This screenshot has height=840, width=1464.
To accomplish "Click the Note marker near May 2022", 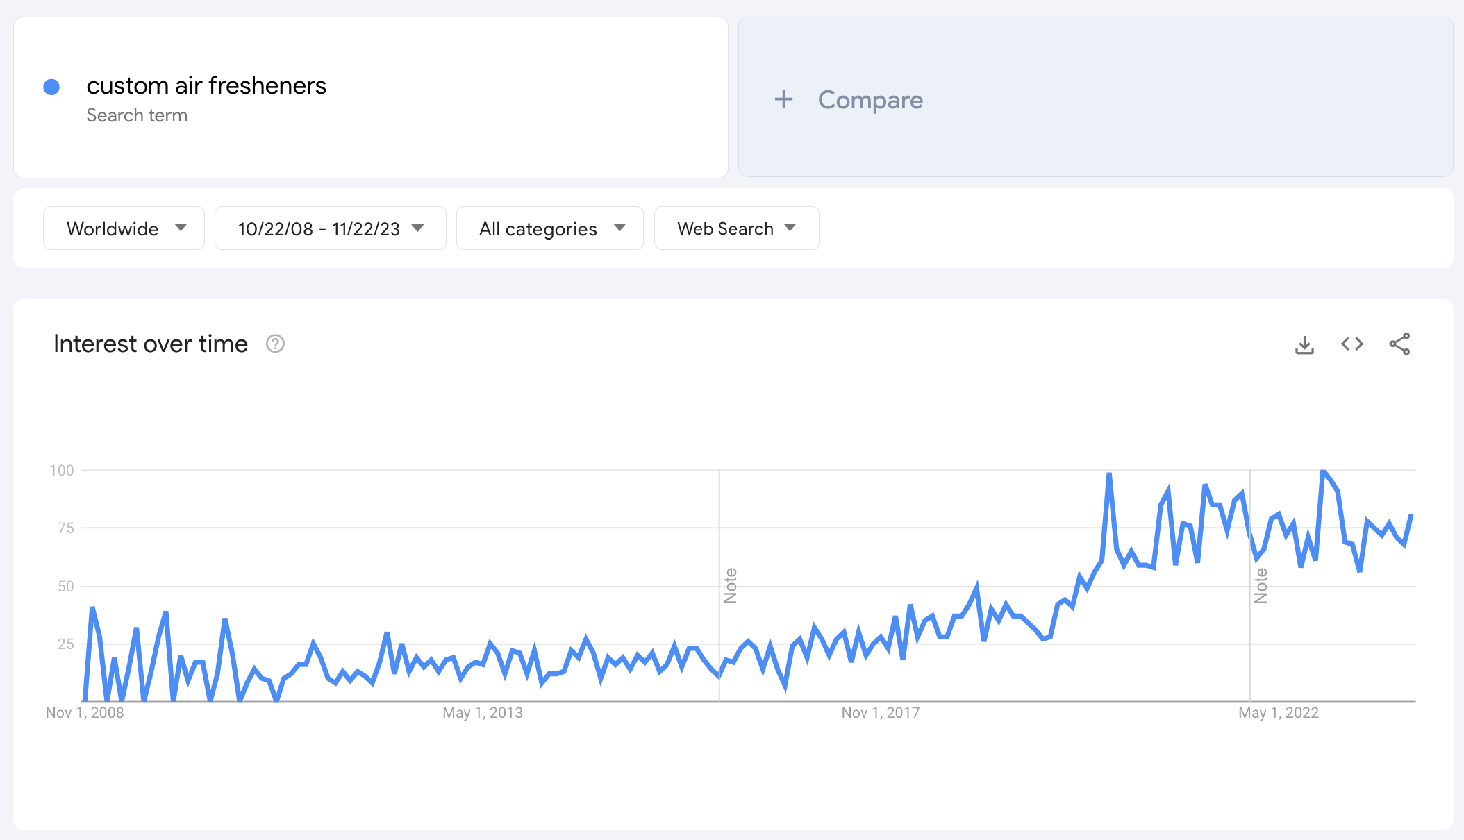I will [1261, 585].
